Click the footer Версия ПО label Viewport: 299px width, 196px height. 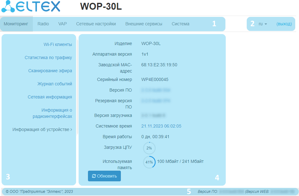[208, 192]
